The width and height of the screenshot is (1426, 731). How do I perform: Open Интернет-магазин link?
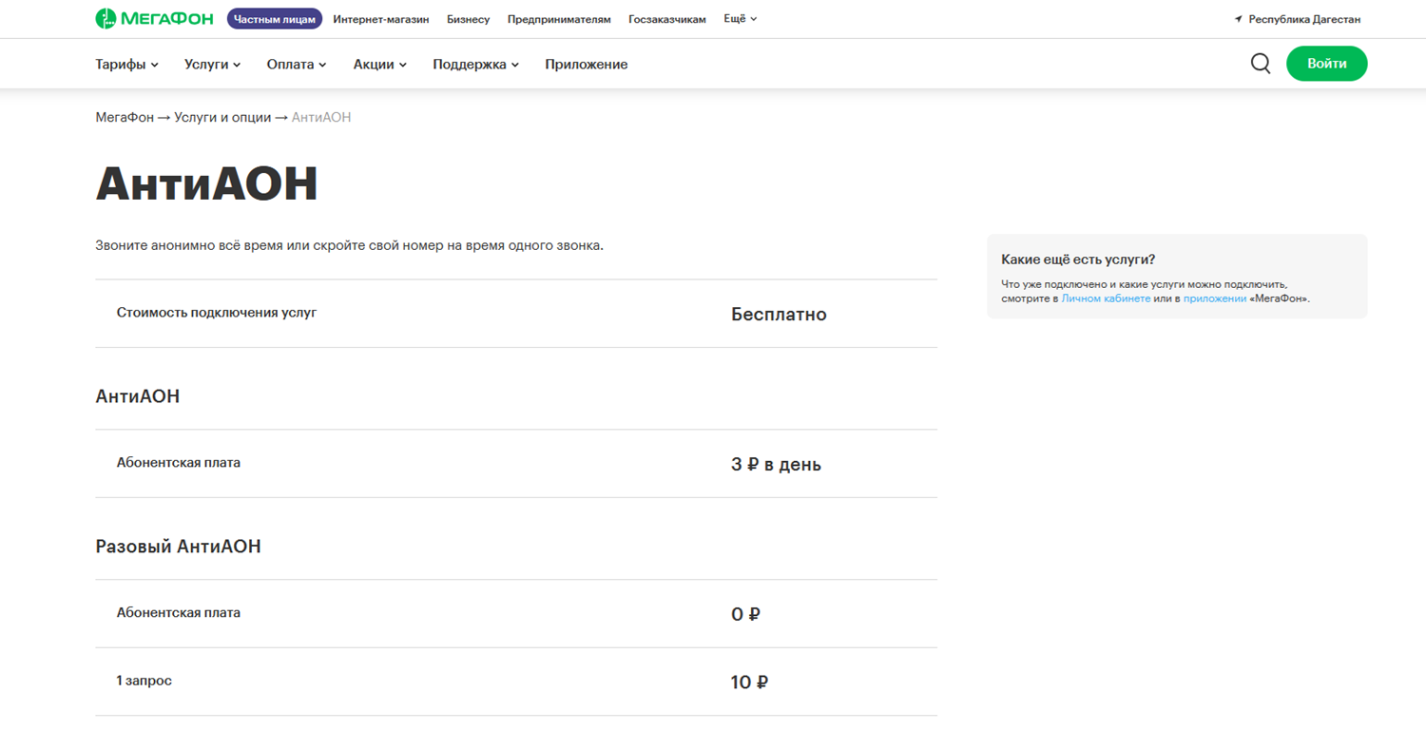point(381,19)
